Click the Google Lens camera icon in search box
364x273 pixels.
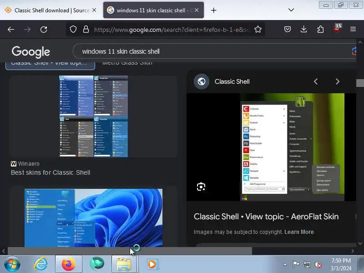pyautogui.click(x=354, y=51)
